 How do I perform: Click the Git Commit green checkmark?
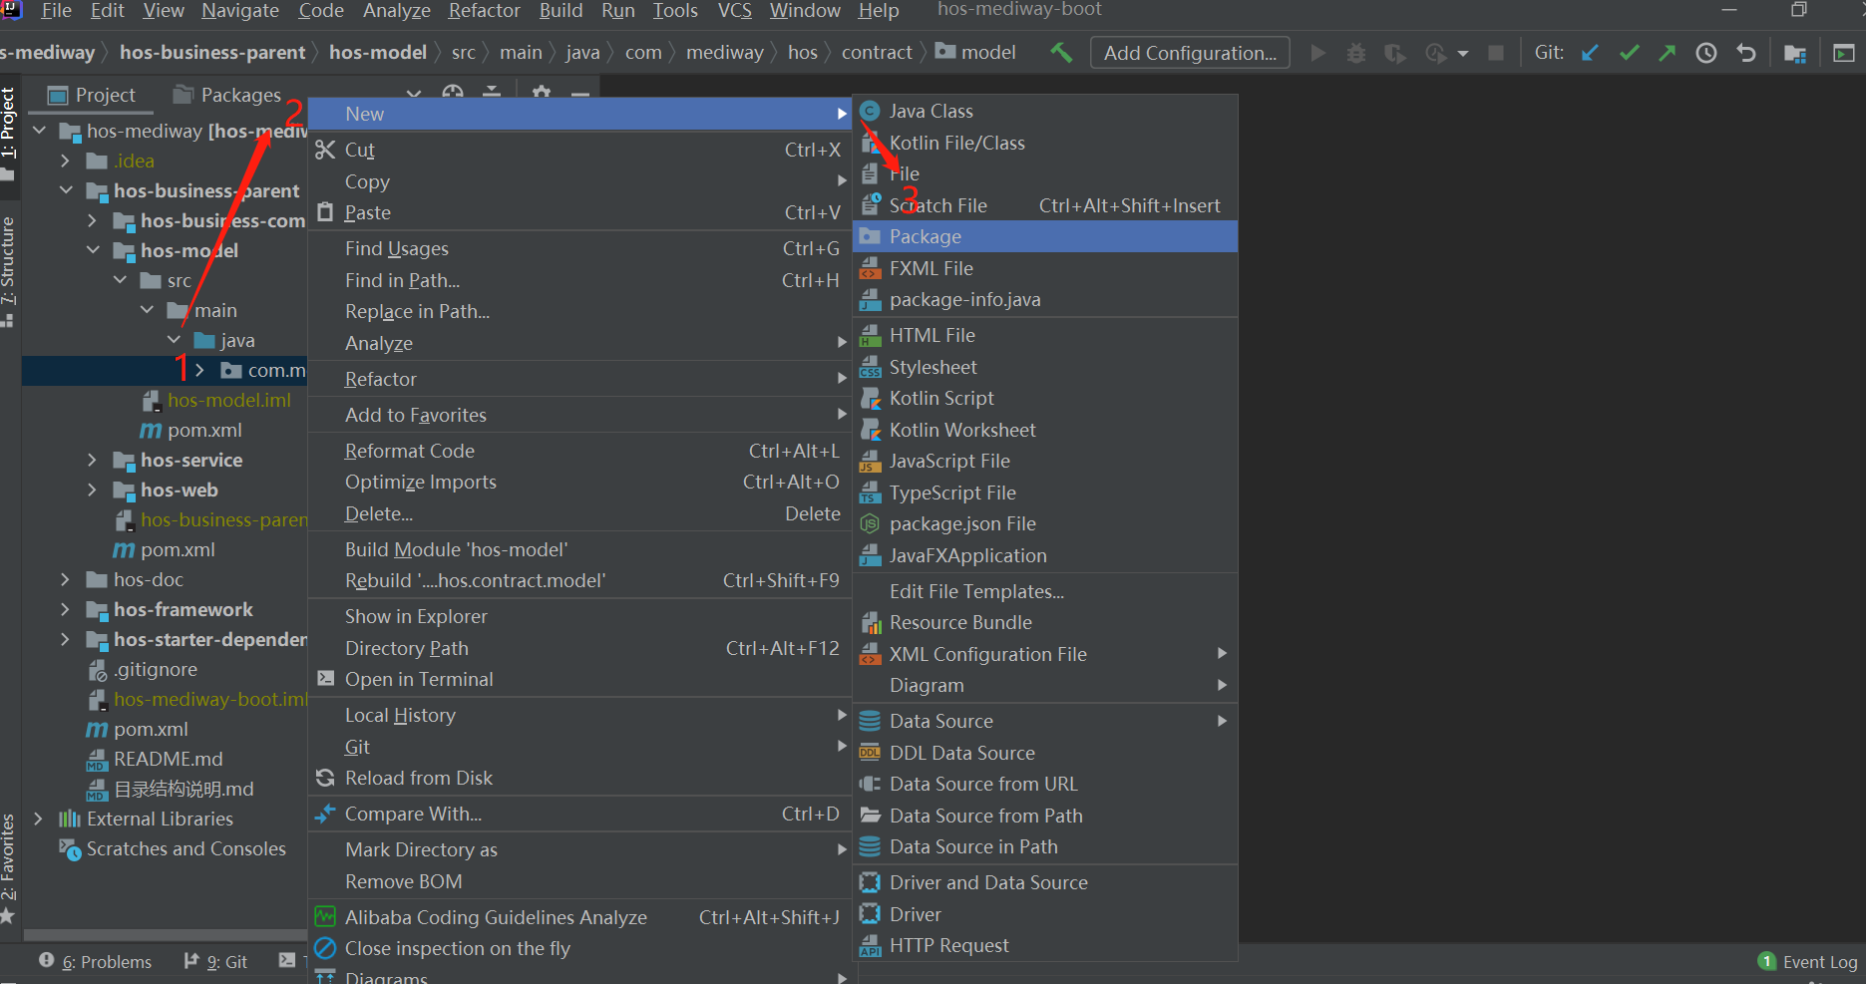tap(1629, 53)
